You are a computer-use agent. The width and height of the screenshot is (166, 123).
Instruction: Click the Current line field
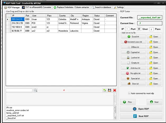[150, 23]
